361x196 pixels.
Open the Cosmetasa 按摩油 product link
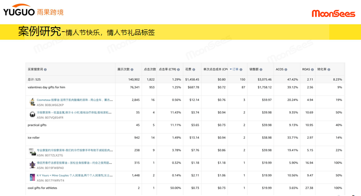75,100
